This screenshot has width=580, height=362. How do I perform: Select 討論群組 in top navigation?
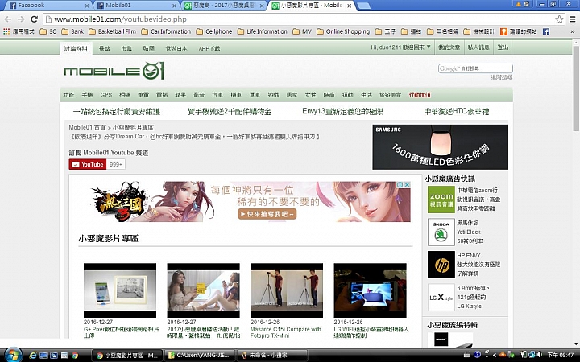76,48
